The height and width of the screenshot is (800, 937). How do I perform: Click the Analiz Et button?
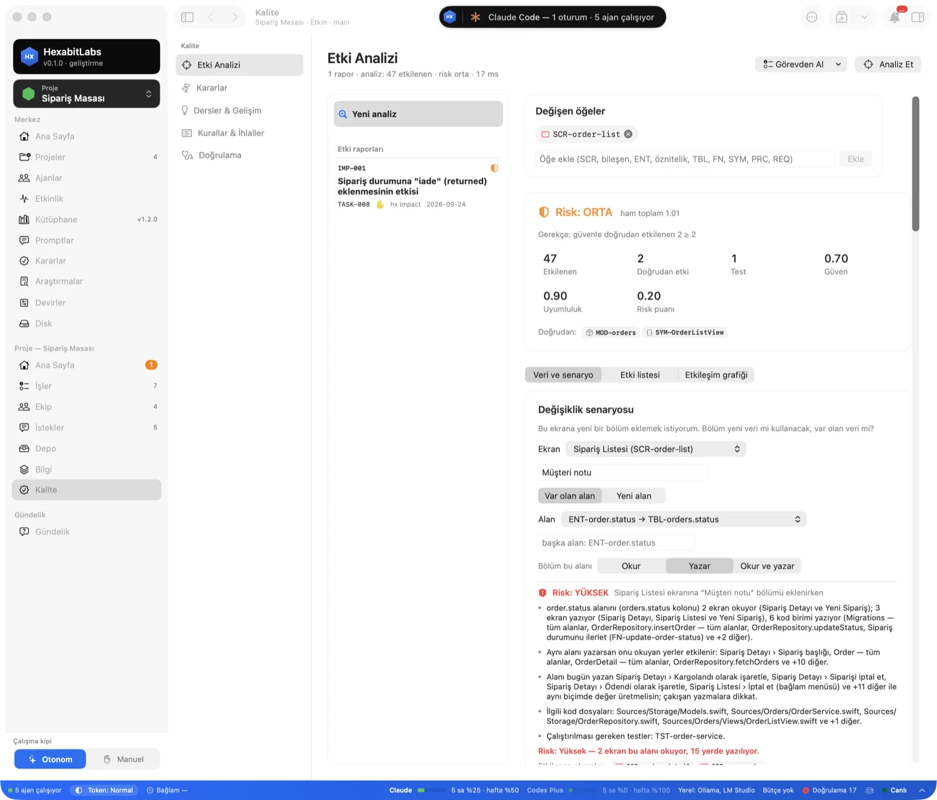tap(888, 64)
